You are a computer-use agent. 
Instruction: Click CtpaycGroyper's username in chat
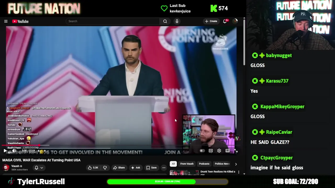coord(276,158)
